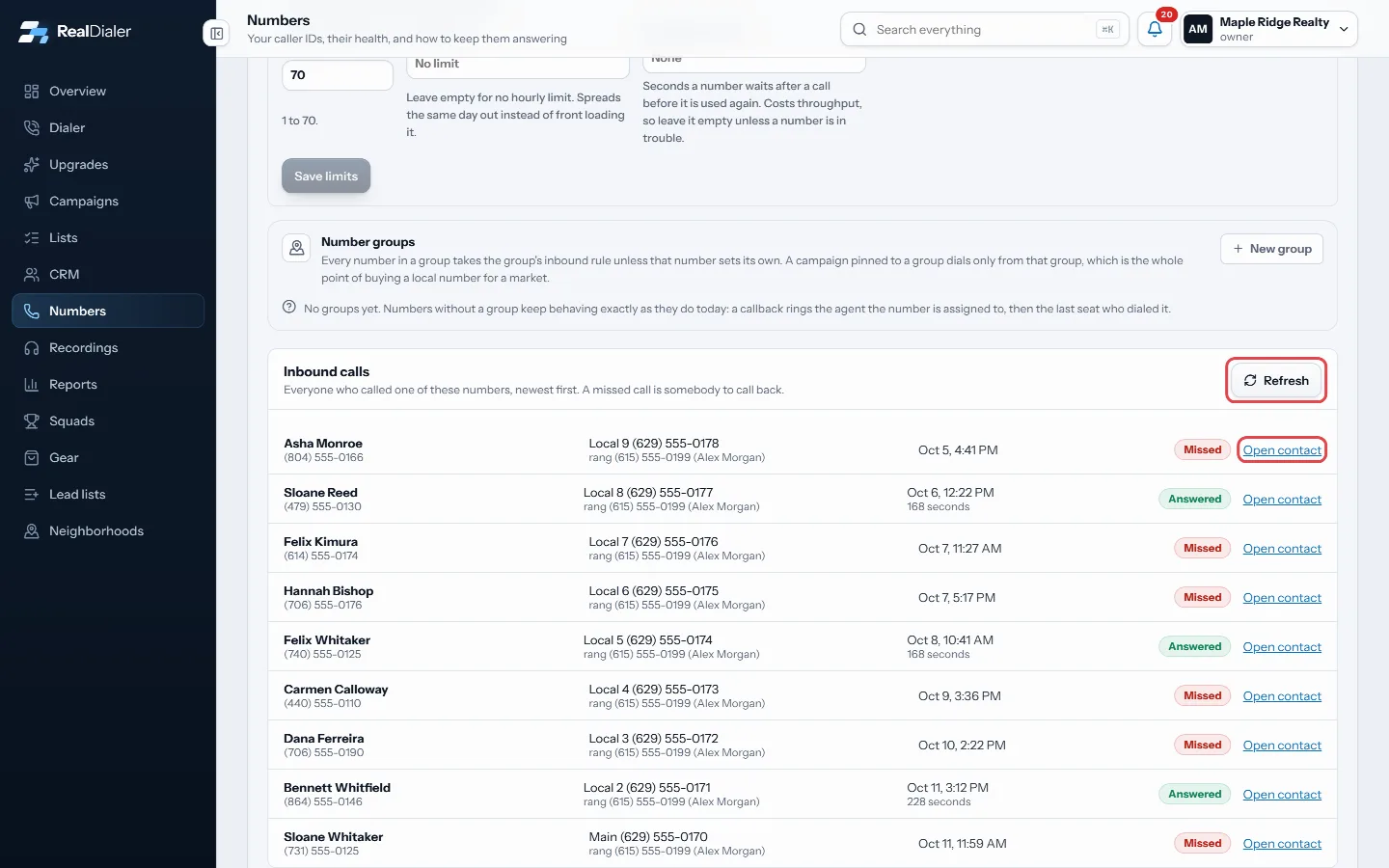This screenshot has width=1389, height=868.
Task: Click the Recordings headphones icon in sidebar
Action: click(x=32, y=348)
